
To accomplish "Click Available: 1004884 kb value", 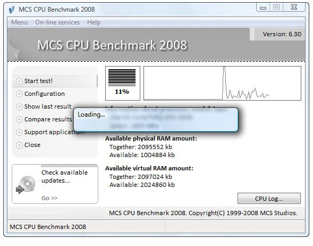I will point(142,155).
